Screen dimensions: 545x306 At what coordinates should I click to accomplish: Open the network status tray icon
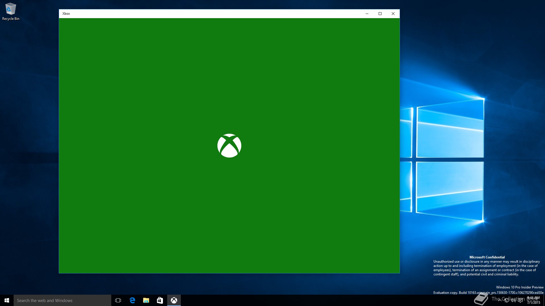(507, 300)
